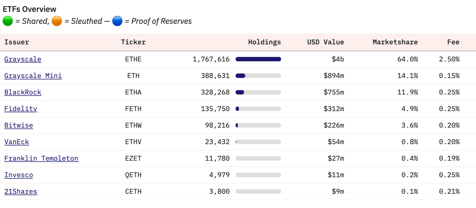This screenshot has height=208, width=476.
Task: Visit the VanEck issuer link
Action: click(16, 142)
